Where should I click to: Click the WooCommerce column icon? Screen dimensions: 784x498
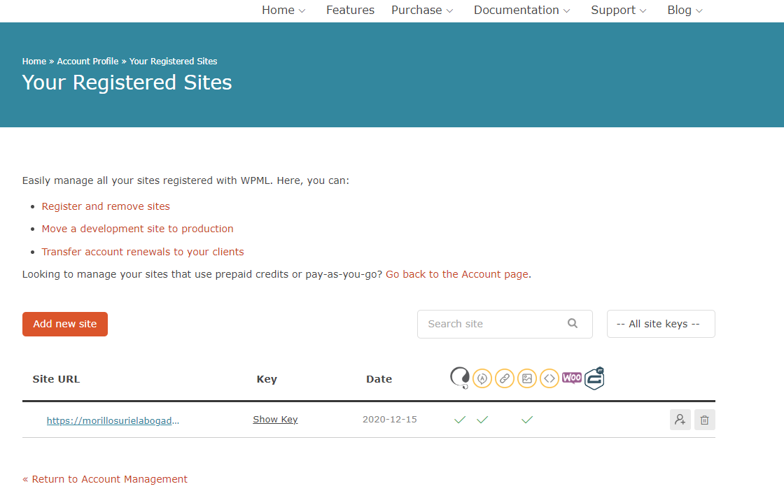click(572, 378)
